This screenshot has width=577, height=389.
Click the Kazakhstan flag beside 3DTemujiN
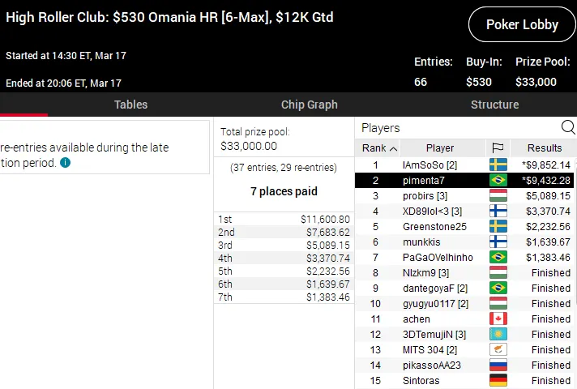click(498, 335)
